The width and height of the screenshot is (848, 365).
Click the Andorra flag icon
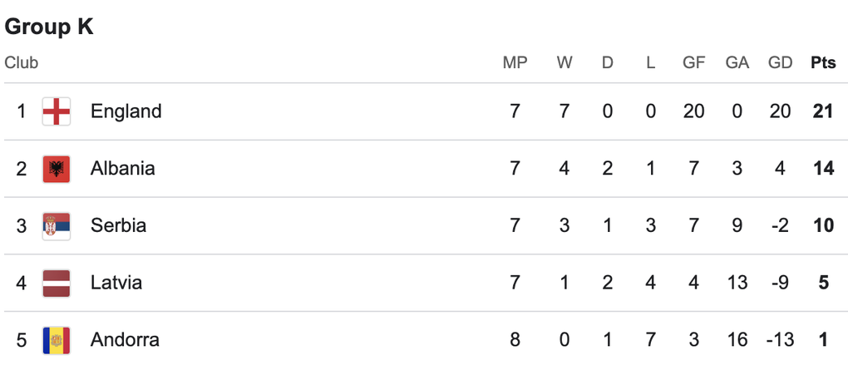57,340
